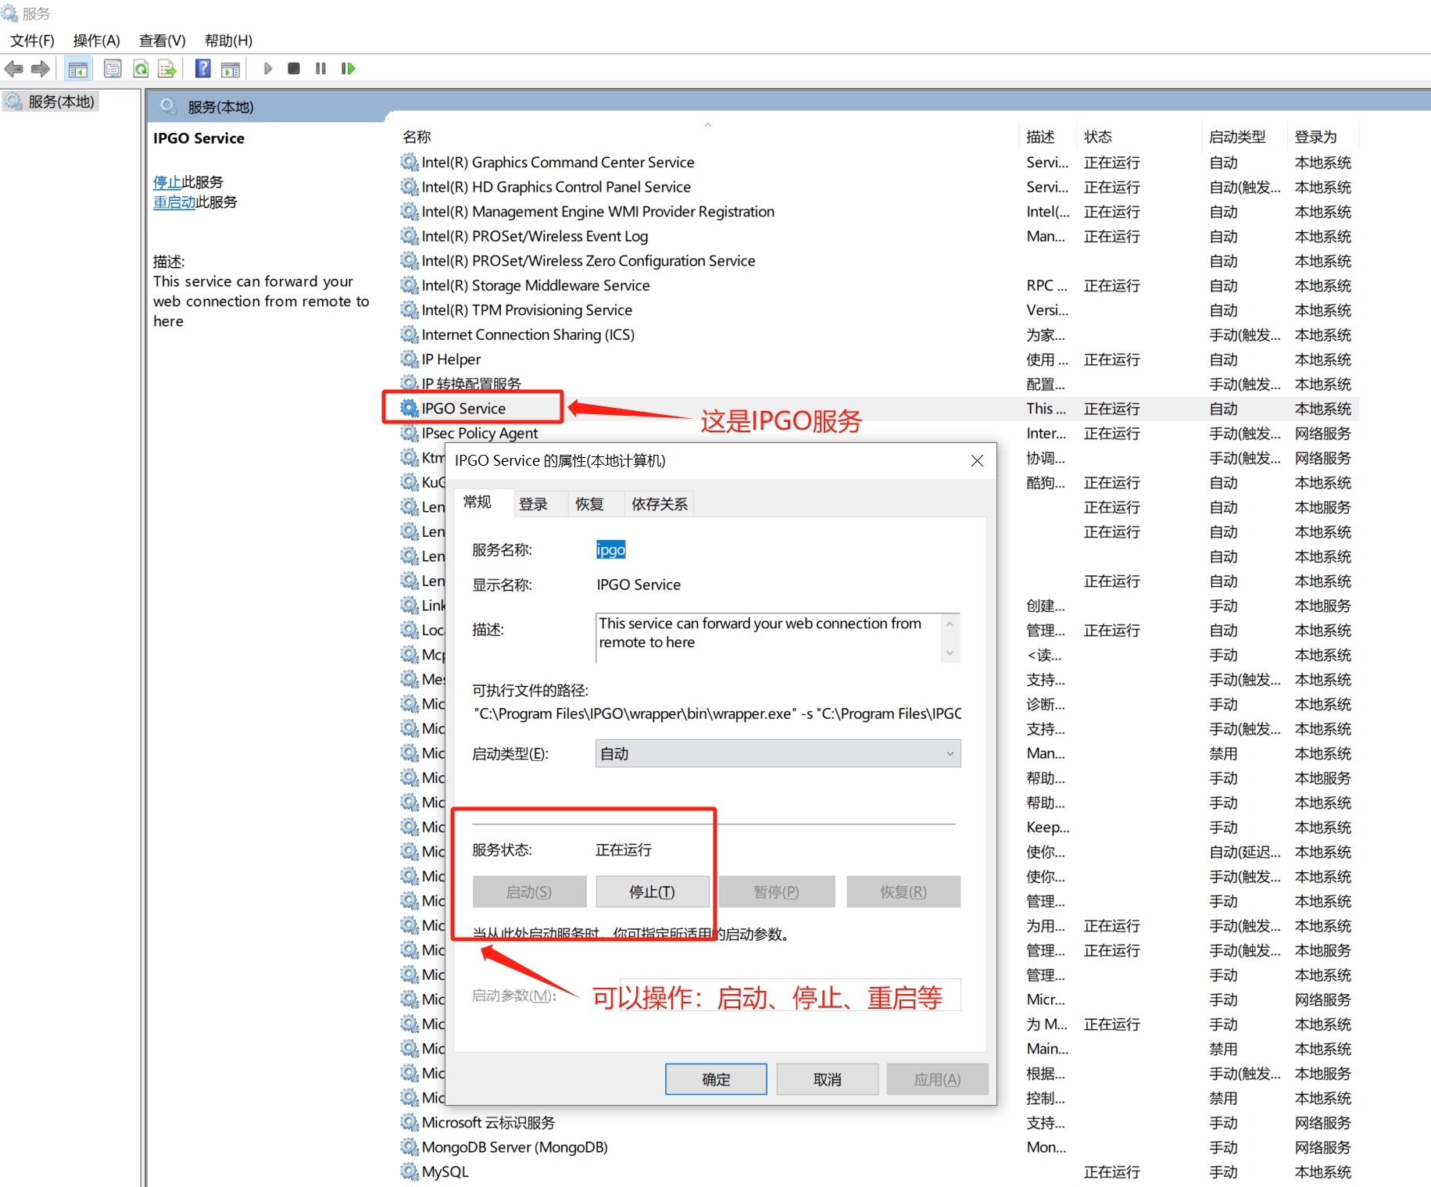This screenshot has height=1187, width=1431.
Task: Open the Help toolbar icon
Action: 203,69
